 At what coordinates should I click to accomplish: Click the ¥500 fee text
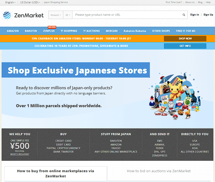tap(20, 146)
